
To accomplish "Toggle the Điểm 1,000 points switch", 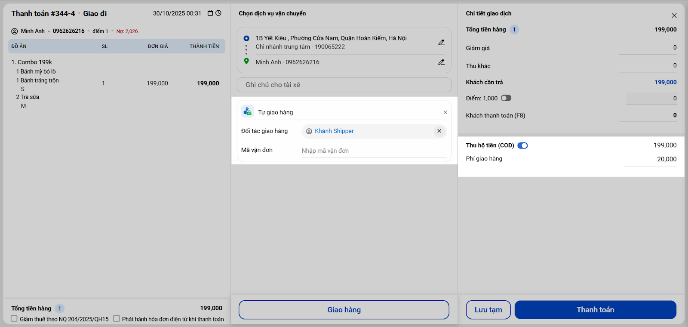I will click(x=506, y=98).
